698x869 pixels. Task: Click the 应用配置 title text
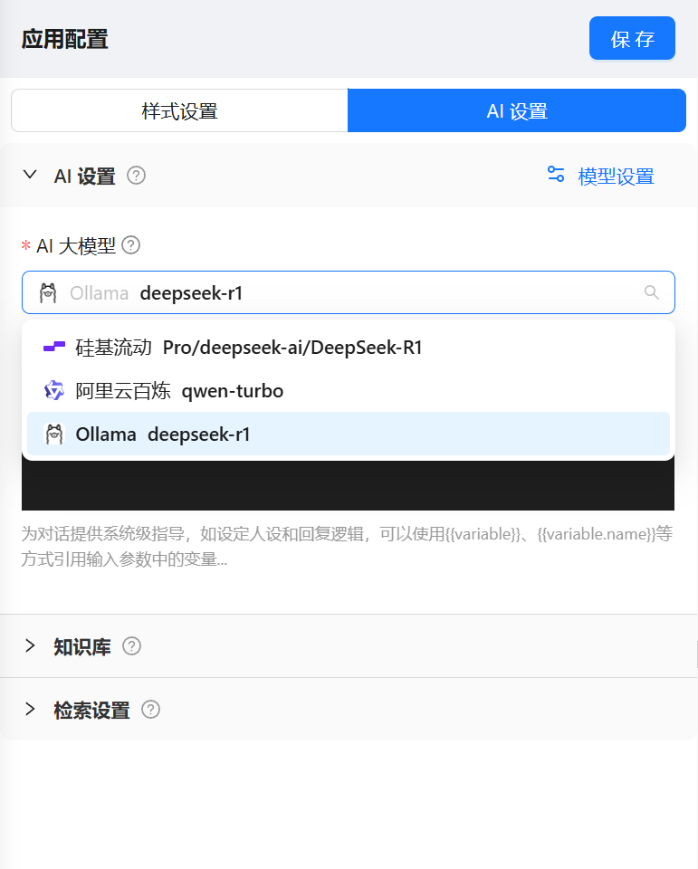65,39
